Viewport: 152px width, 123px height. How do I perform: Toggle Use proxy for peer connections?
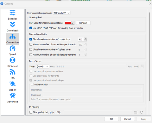[31, 71]
